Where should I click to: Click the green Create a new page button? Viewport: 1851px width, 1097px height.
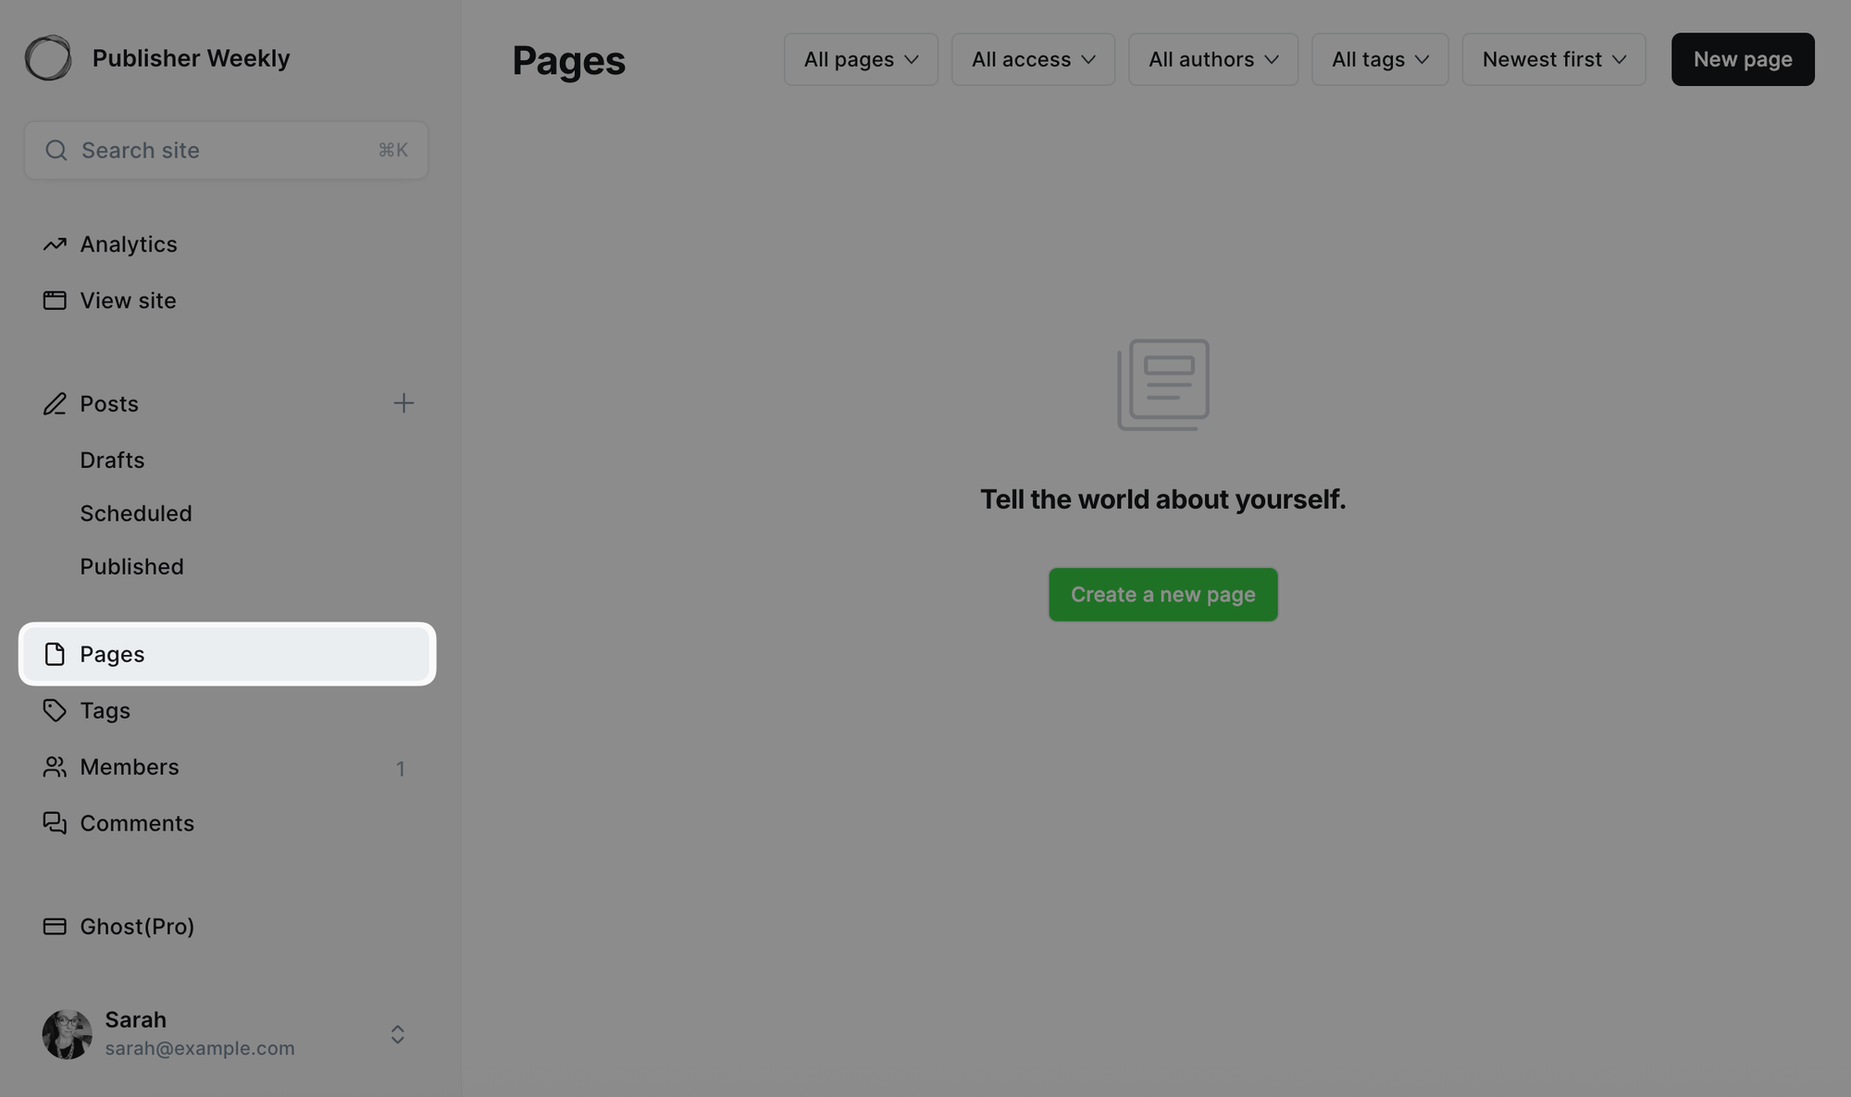point(1162,595)
